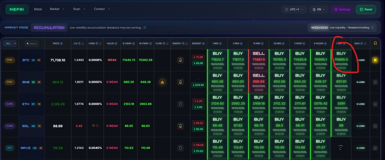Click the BNB flow icon
This screenshot has width=385, height=160.
point(162,82)
